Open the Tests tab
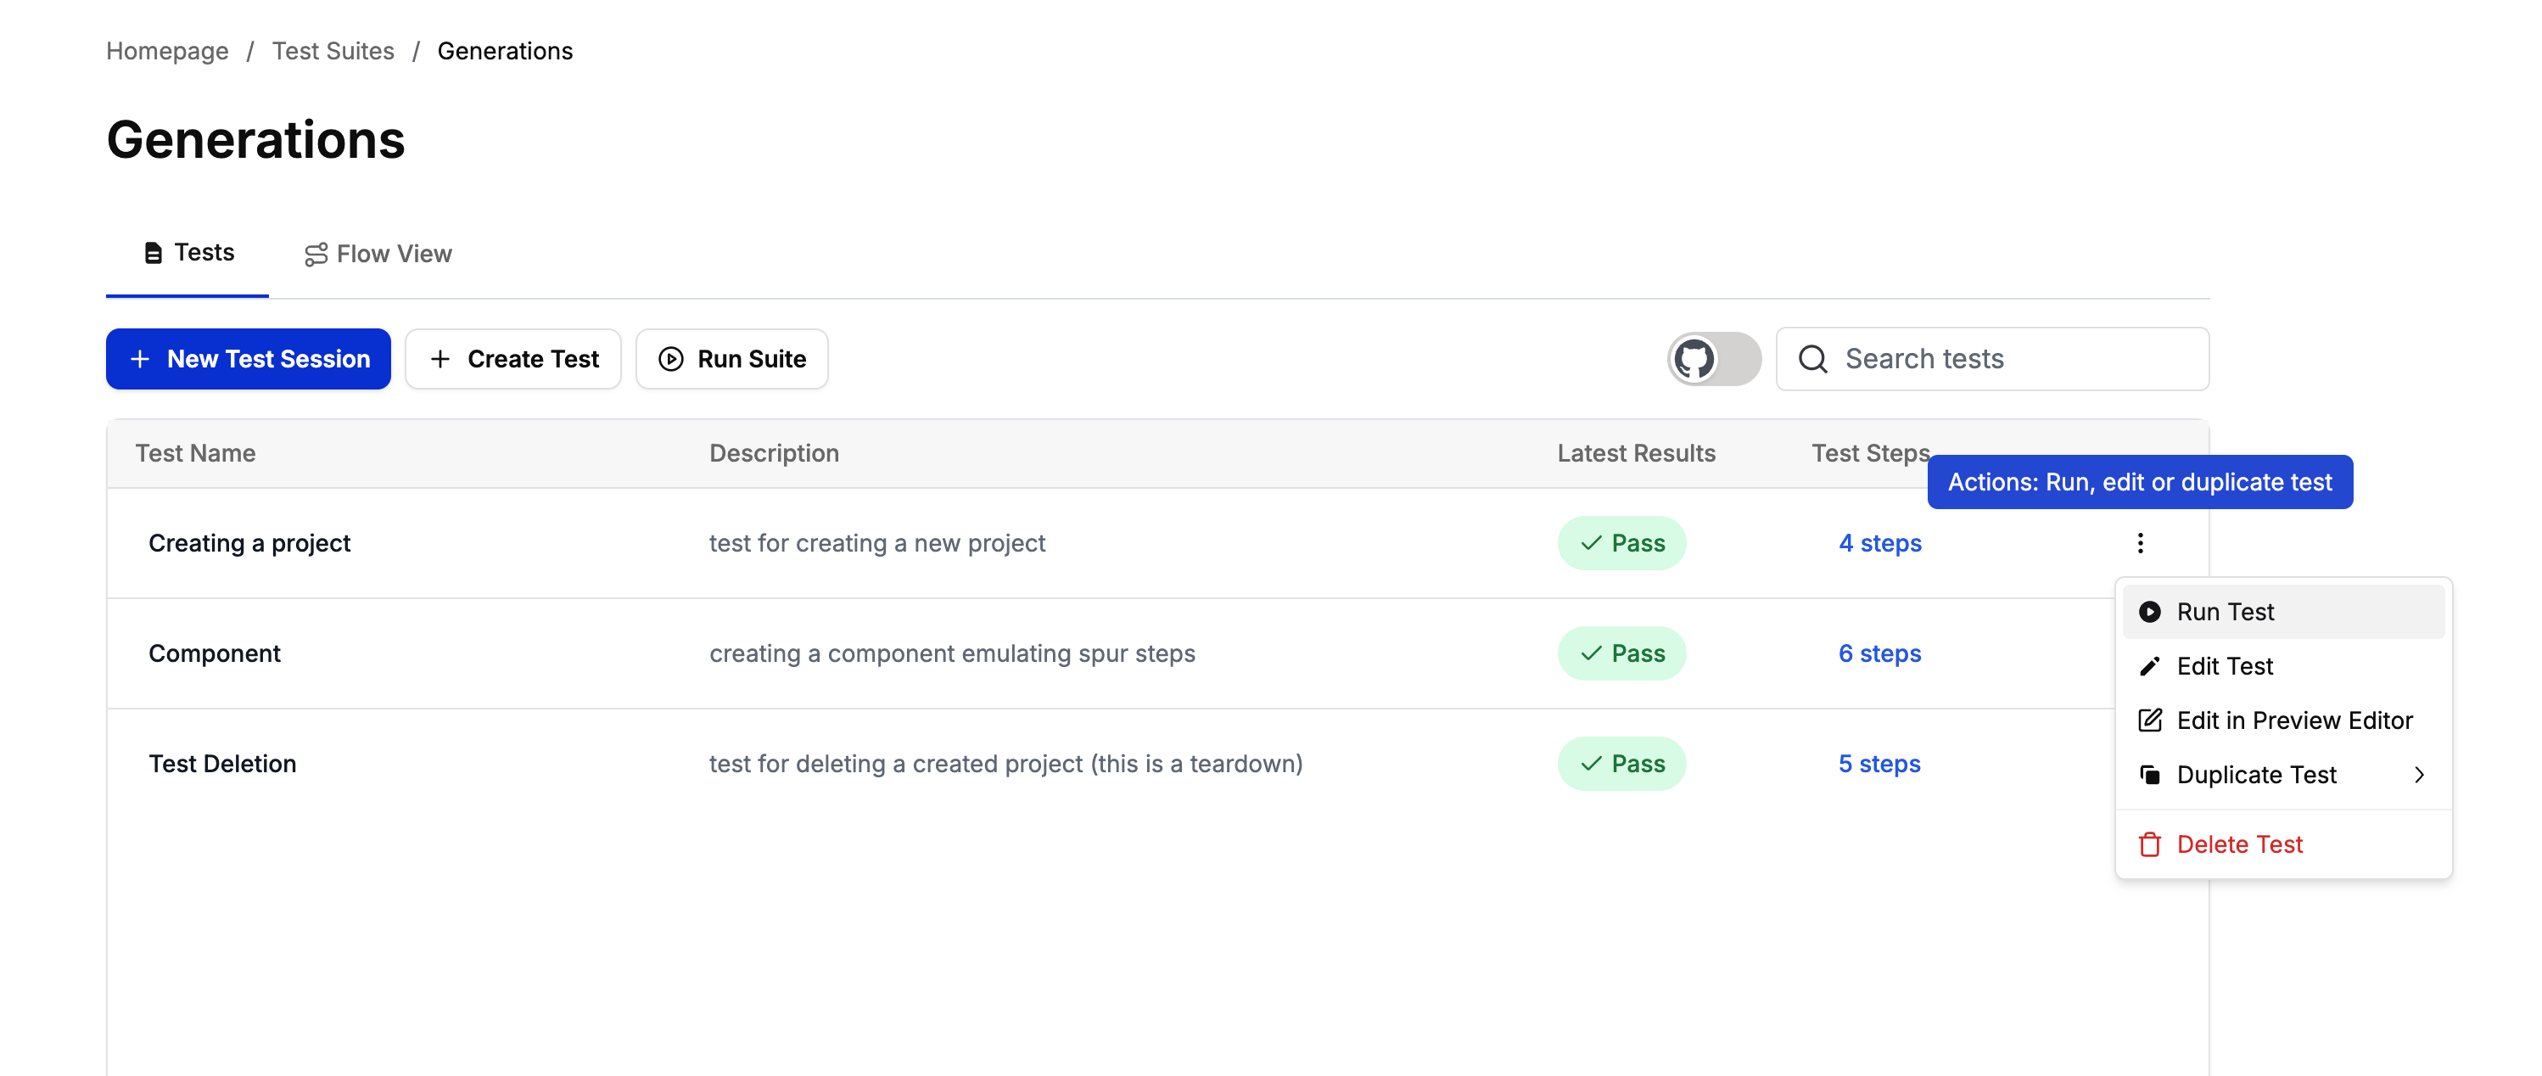Viewport: 2542px width, 1076px height. [x=188, y=253]
